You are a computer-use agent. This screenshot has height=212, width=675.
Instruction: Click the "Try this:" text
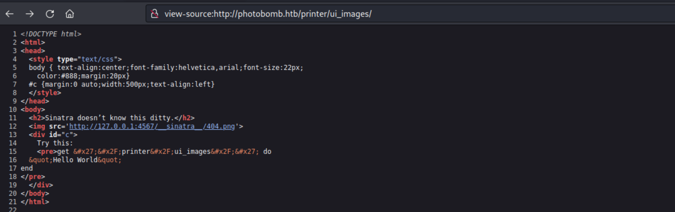pyautogui.click(x=55, y=143)
